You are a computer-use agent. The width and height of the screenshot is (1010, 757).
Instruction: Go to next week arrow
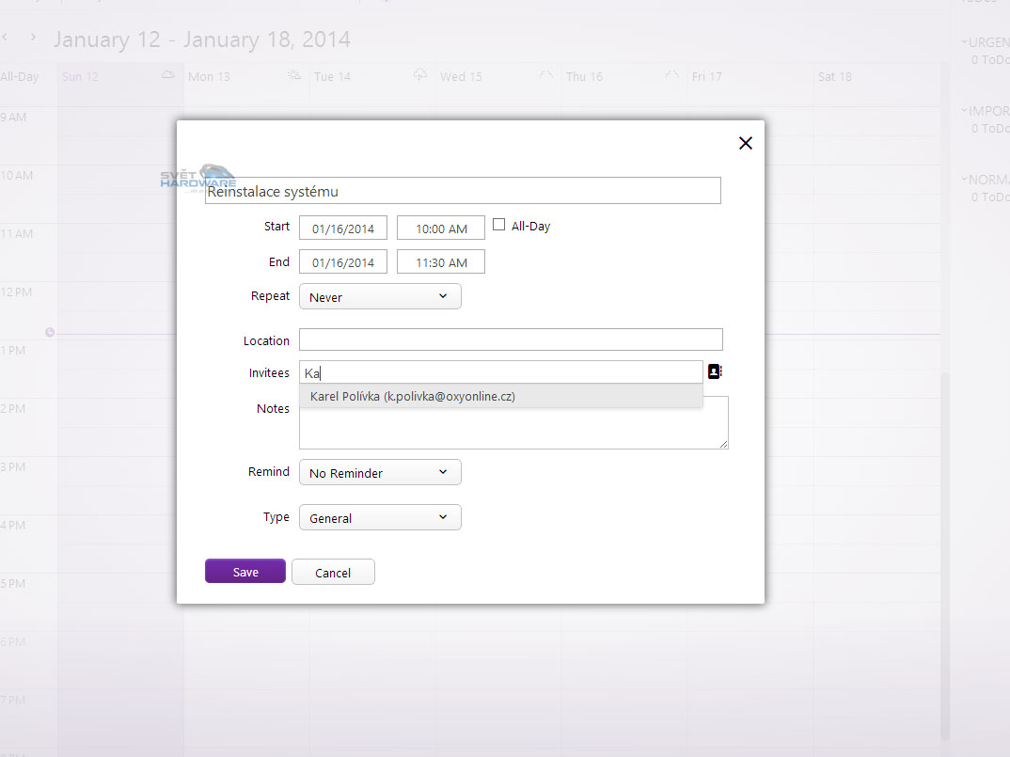point(33,38)
